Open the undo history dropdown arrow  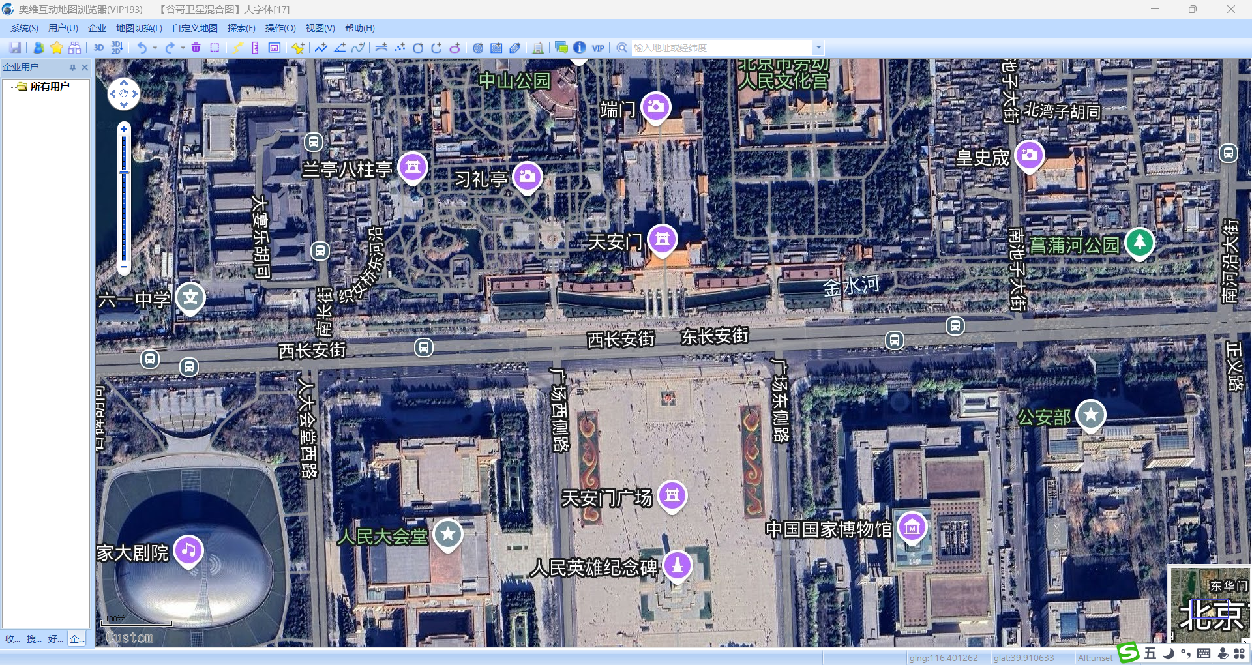click(x=155, y=48)
